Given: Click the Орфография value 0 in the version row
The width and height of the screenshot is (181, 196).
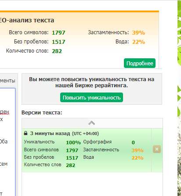Looking at the screenshot, I should tap(133, 143).
